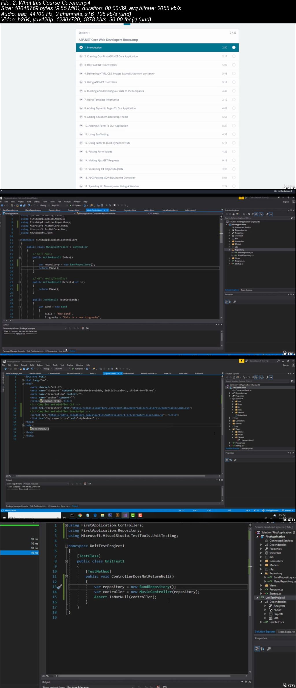Viewport: 296px width, 688px height.
Task: Click Alphabetical sort icon in unit test window's Properties panel
Action: pos(262,649)
